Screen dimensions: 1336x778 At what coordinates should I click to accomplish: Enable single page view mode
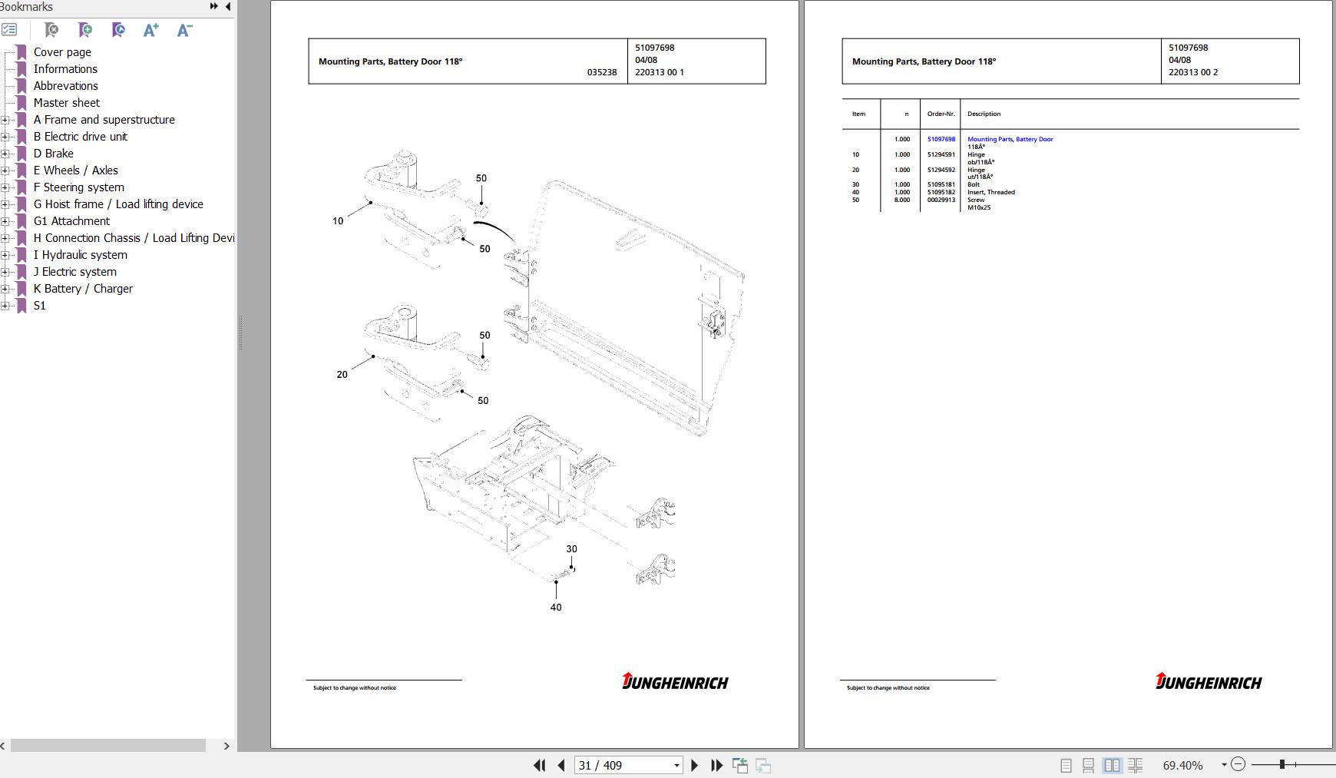[1066, 765]
